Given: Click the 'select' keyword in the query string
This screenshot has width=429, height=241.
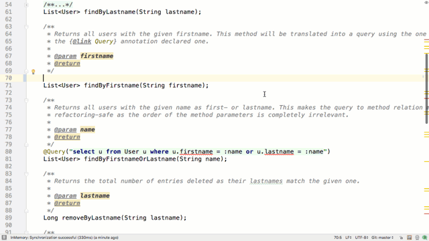Looking at the screenshot, I should (x=84, y=152).
